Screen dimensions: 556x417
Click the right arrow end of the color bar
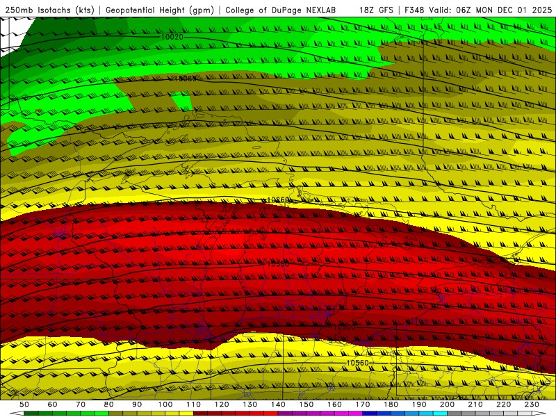539,414
